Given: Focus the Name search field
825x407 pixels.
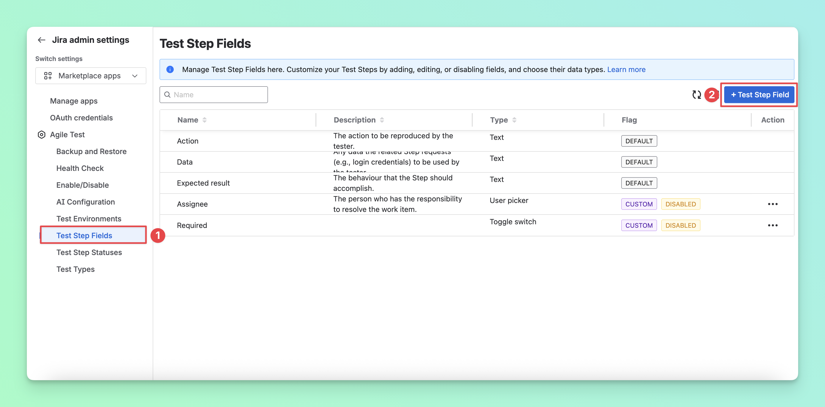Looking at the screenshot, I should [x=213, y=95].
